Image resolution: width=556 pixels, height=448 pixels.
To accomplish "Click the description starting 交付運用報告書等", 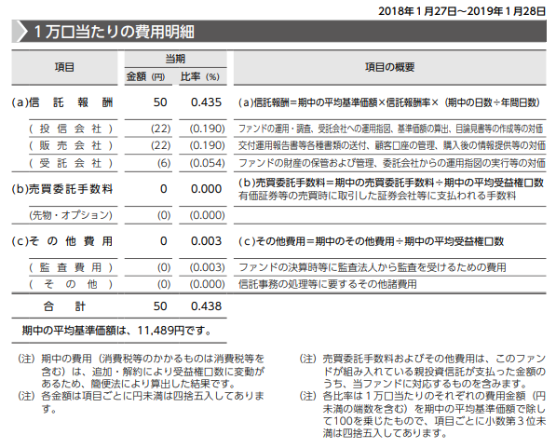I will 392,145.
